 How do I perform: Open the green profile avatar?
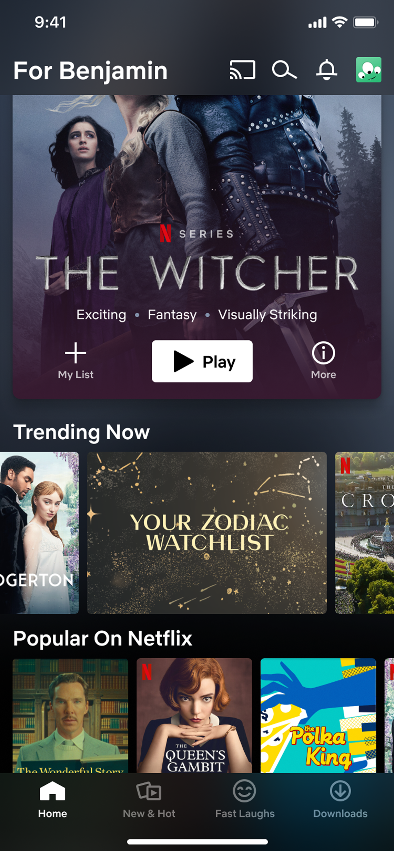tap(368, 70)
